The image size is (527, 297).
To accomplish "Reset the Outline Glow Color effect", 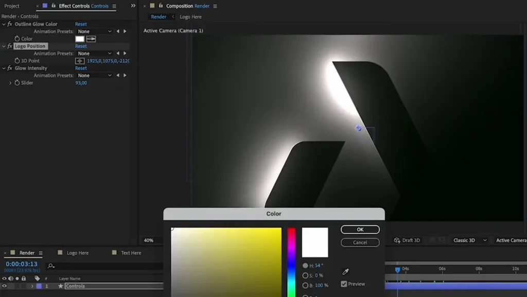I will tap(81, 24).
